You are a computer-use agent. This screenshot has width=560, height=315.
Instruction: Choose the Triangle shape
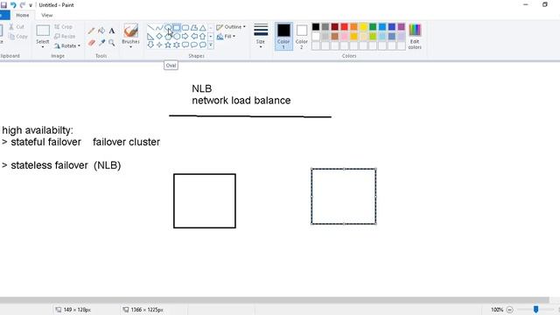click(202, 28)
